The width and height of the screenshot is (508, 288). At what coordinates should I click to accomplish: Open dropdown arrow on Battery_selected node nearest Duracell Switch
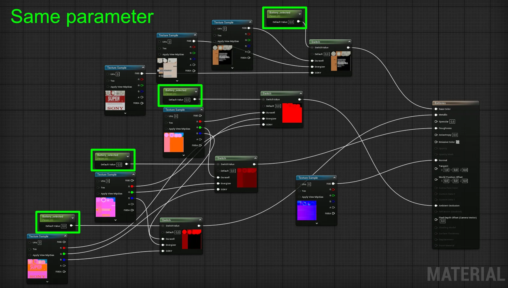(x=300, y=14)
